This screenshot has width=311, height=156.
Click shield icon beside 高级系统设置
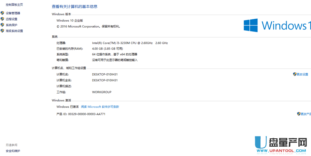[x=2, y=31]
